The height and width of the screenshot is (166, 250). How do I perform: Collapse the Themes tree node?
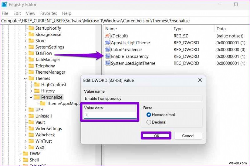[x=26, y=78]
